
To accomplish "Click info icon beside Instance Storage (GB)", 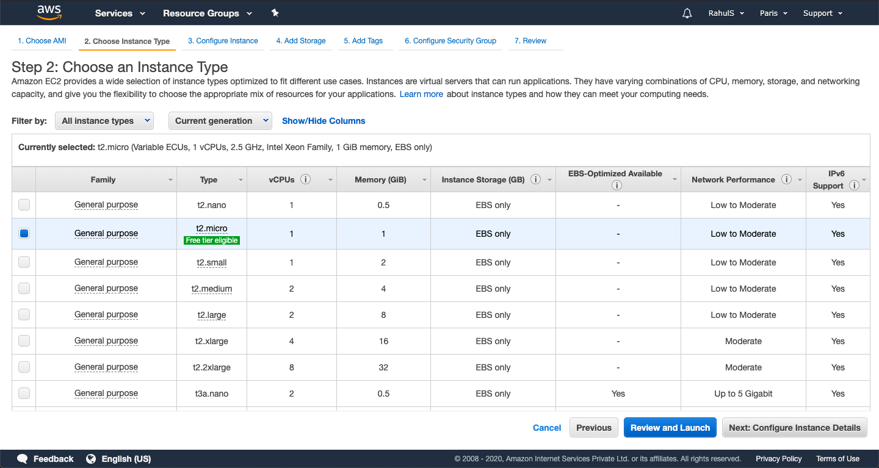I will [x=535, y=179].
